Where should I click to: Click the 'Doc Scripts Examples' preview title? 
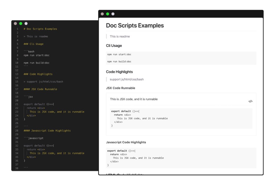(135, 26)
